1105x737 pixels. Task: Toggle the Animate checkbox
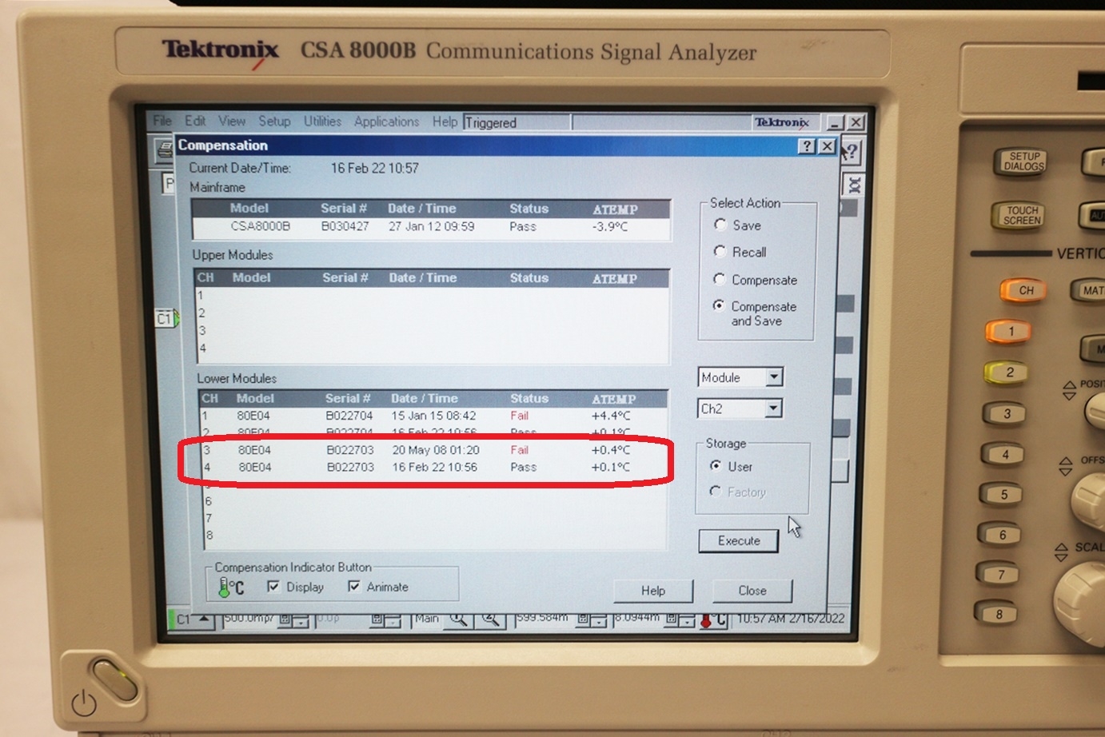(x=353, y=587)
